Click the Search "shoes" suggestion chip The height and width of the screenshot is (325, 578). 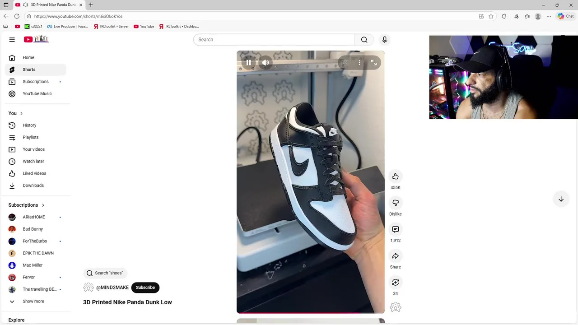(x=105, y=273)
